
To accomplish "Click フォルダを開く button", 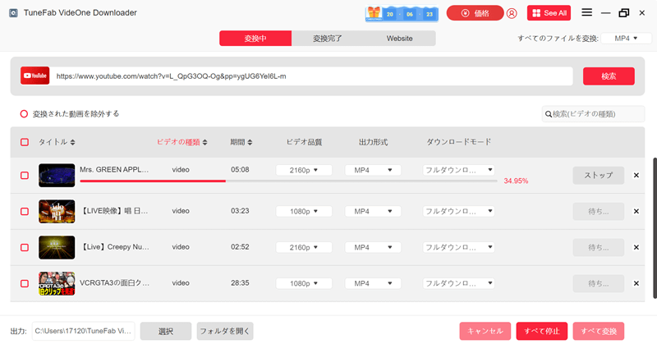I will [x=225, y=331].
